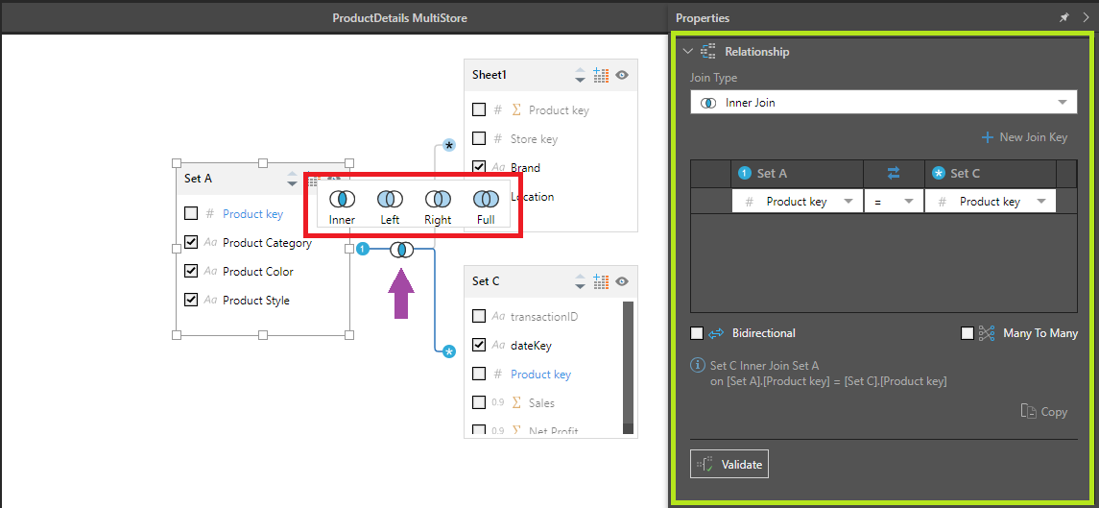This screenshot has height=508, width=1099.
Task: Check the Sales column in Set C
Action: tap(479, 402)
